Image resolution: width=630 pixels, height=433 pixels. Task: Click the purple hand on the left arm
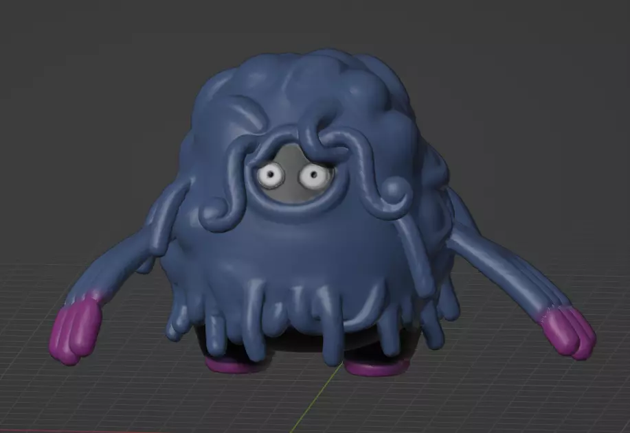click(76, 328)
